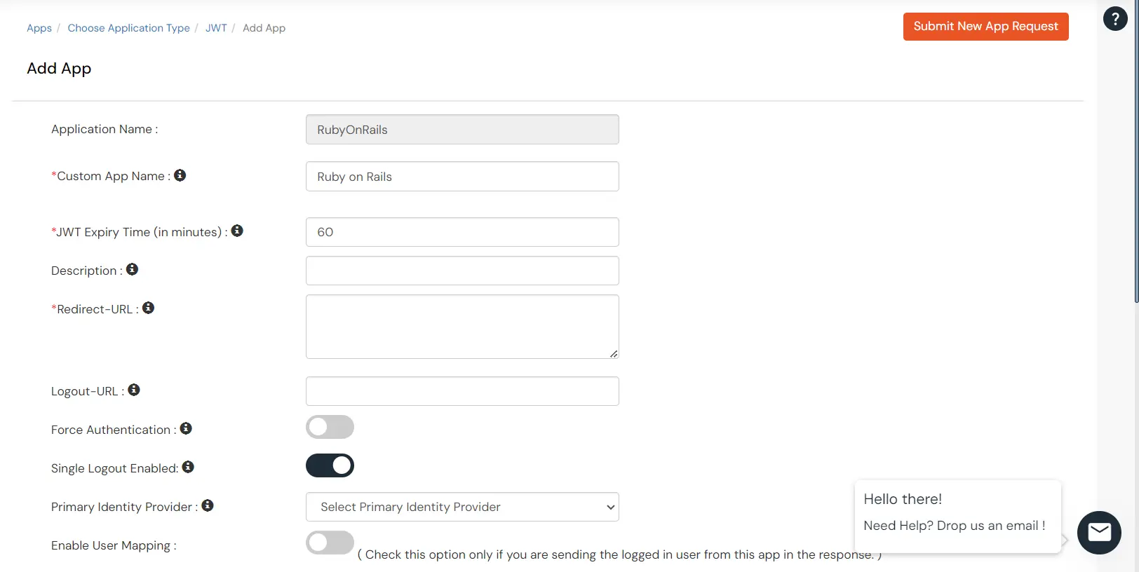
Task: Click info icon beside Custom App Name
Action: (180, 175)
